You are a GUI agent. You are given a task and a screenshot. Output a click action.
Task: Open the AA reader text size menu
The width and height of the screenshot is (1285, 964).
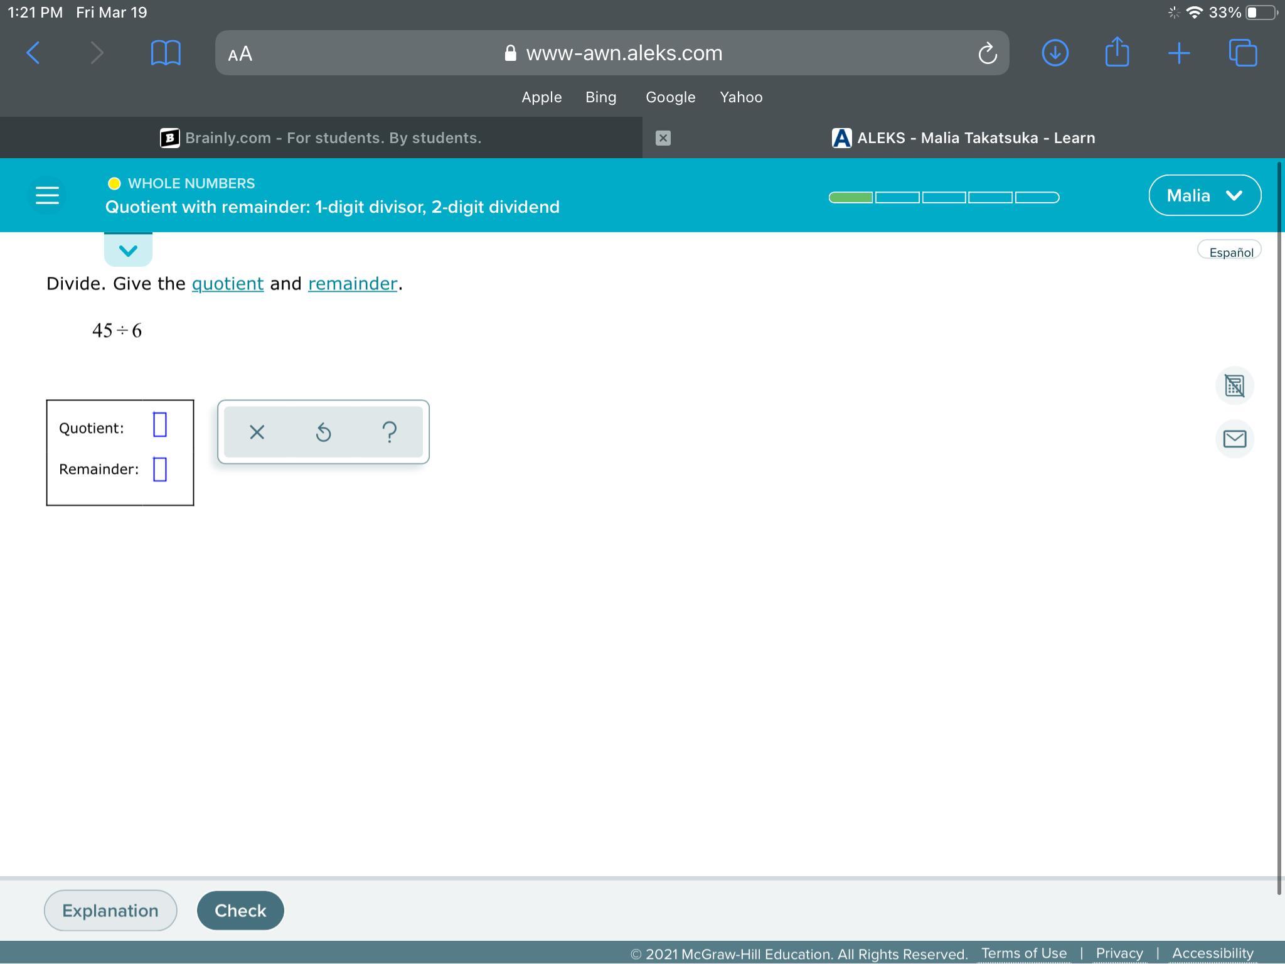240,53
